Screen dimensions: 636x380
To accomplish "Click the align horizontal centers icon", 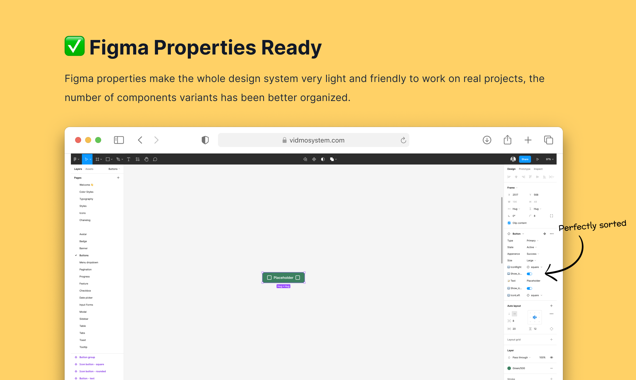I will [516, 177].
